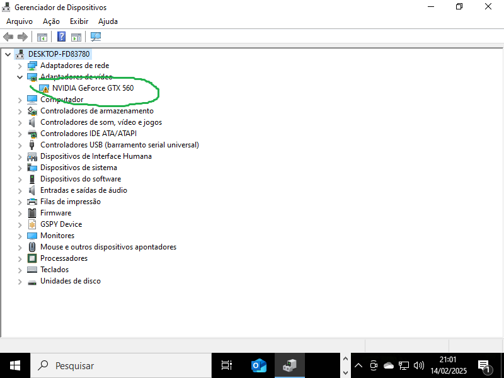Click the DESKTOP-FD83780 computer icon
This screenshot has width=504, height=378.
(x=20, y=54)
